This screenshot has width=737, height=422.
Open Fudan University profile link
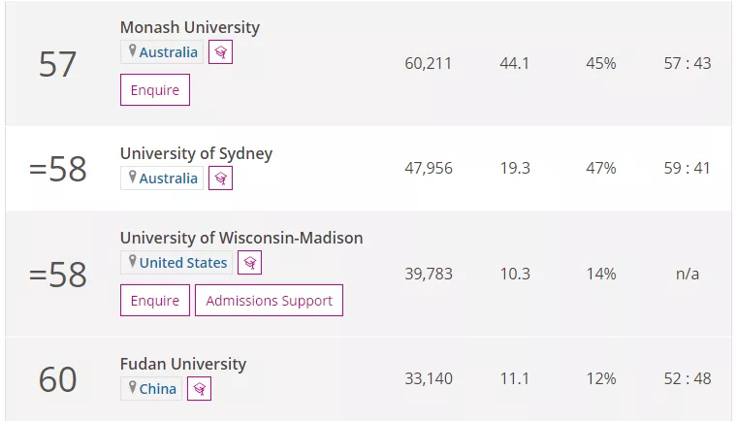[183, 364]
